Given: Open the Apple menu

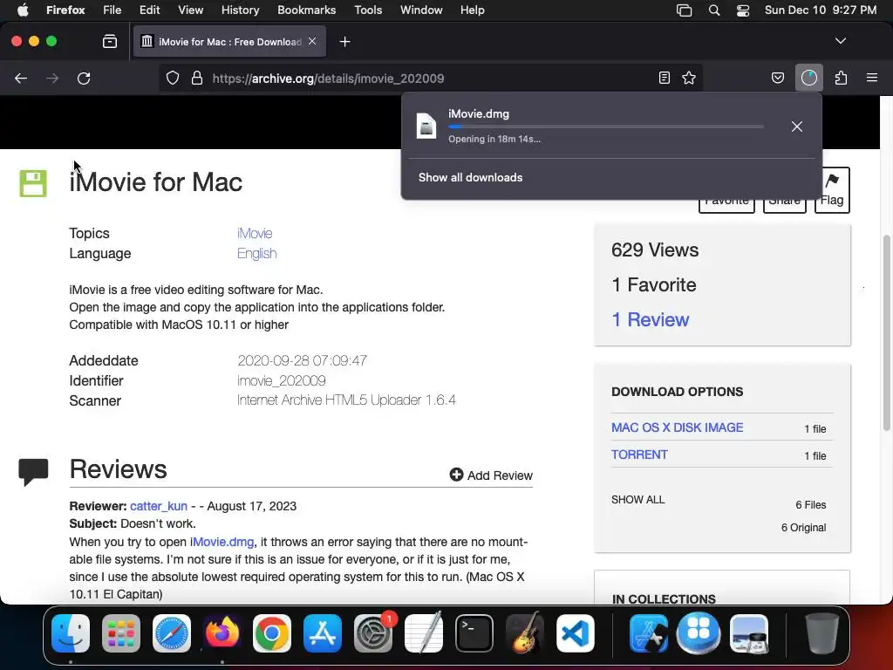Looking at the screenshot, I should tap(23, 10).
